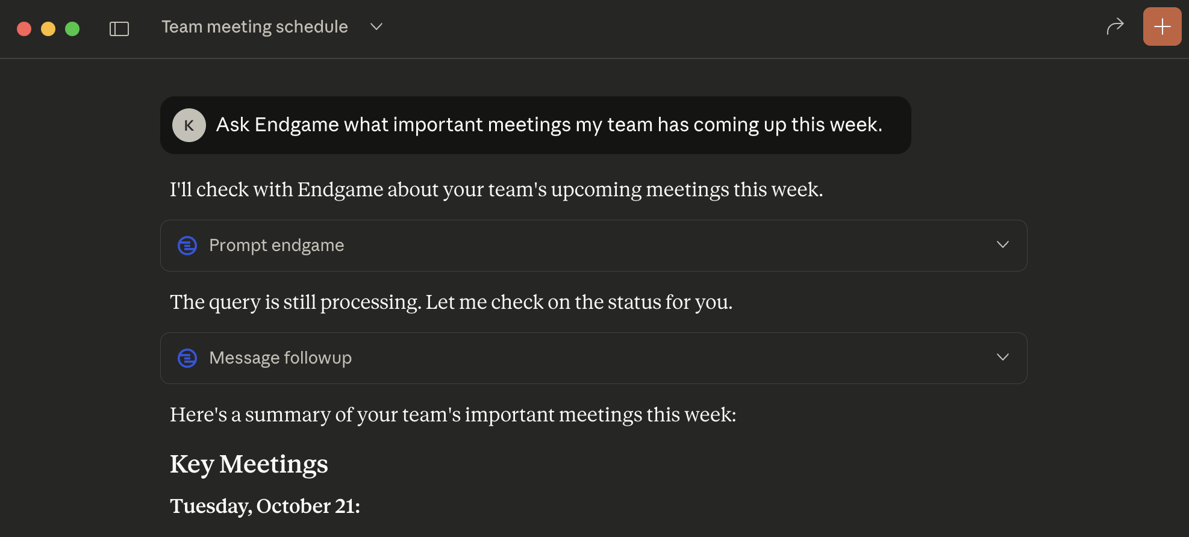
Task: Click the yellow minimize traffic light
Action: coord(48,28)
